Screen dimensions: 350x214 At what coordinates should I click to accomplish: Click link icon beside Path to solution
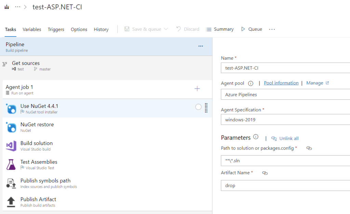point(309,148)
